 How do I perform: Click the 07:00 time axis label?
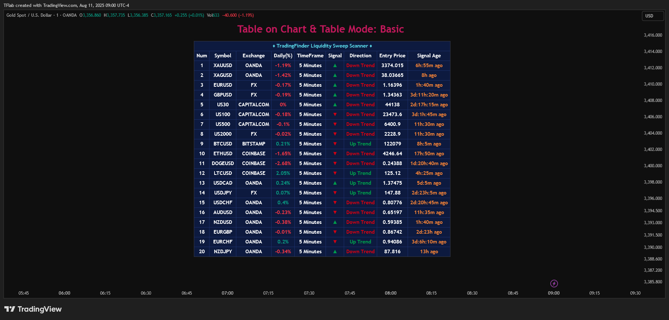[228, 293]
